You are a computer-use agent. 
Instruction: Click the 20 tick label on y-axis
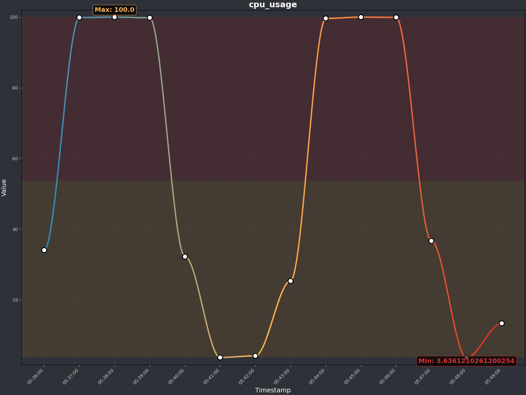coord(15,300)
